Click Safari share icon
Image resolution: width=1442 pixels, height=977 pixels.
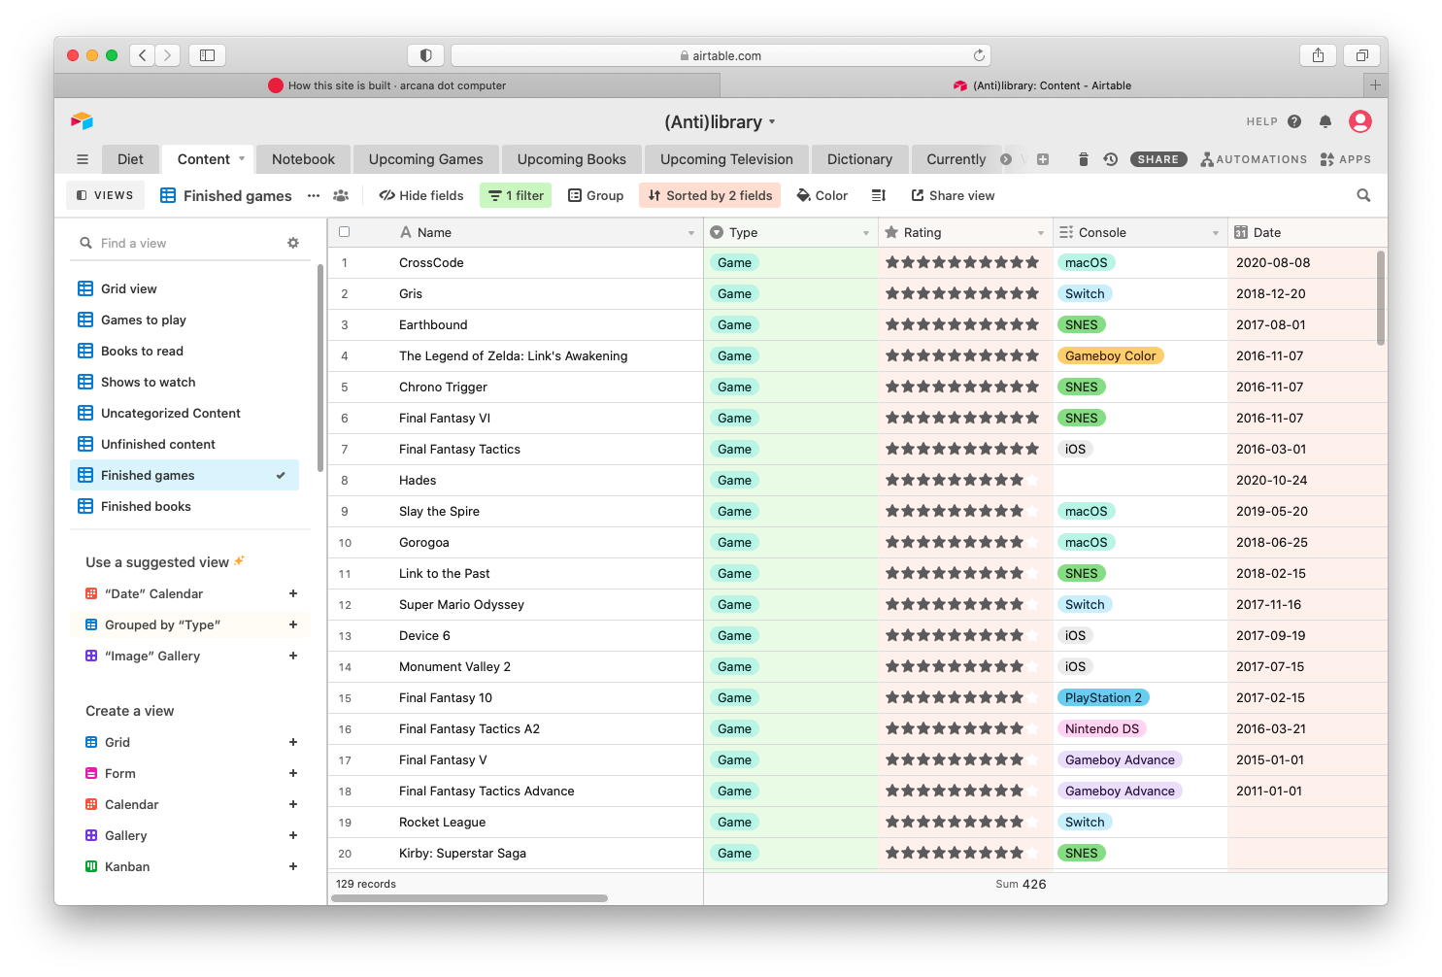[1318, 55]
